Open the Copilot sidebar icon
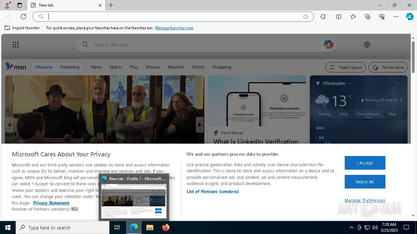 [x=410, y=17]
